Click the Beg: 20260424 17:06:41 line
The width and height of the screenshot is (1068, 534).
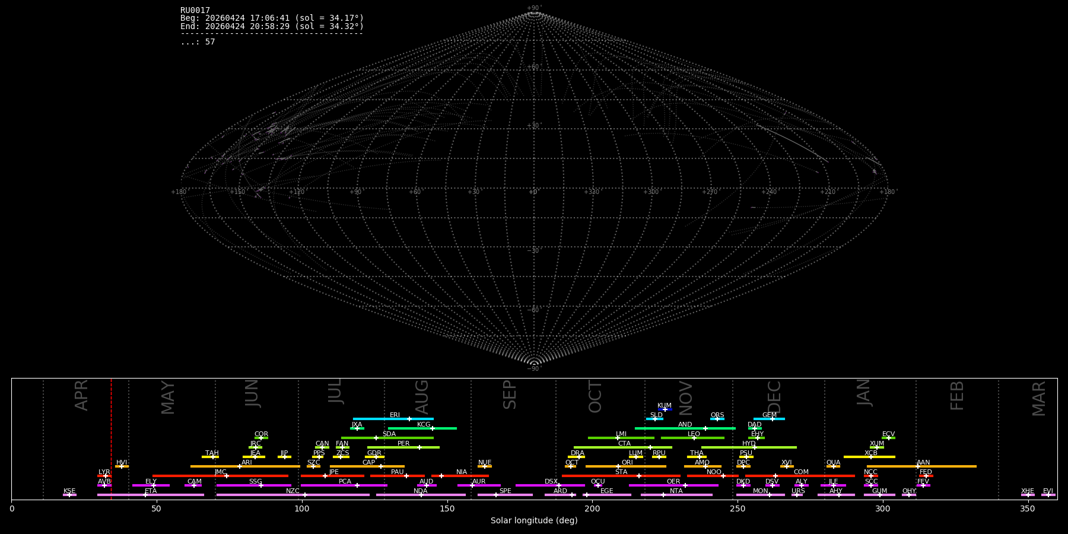tap(272, 18)
